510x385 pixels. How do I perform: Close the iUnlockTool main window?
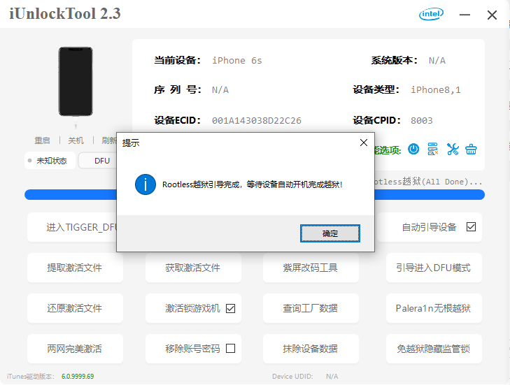point(492,15)
